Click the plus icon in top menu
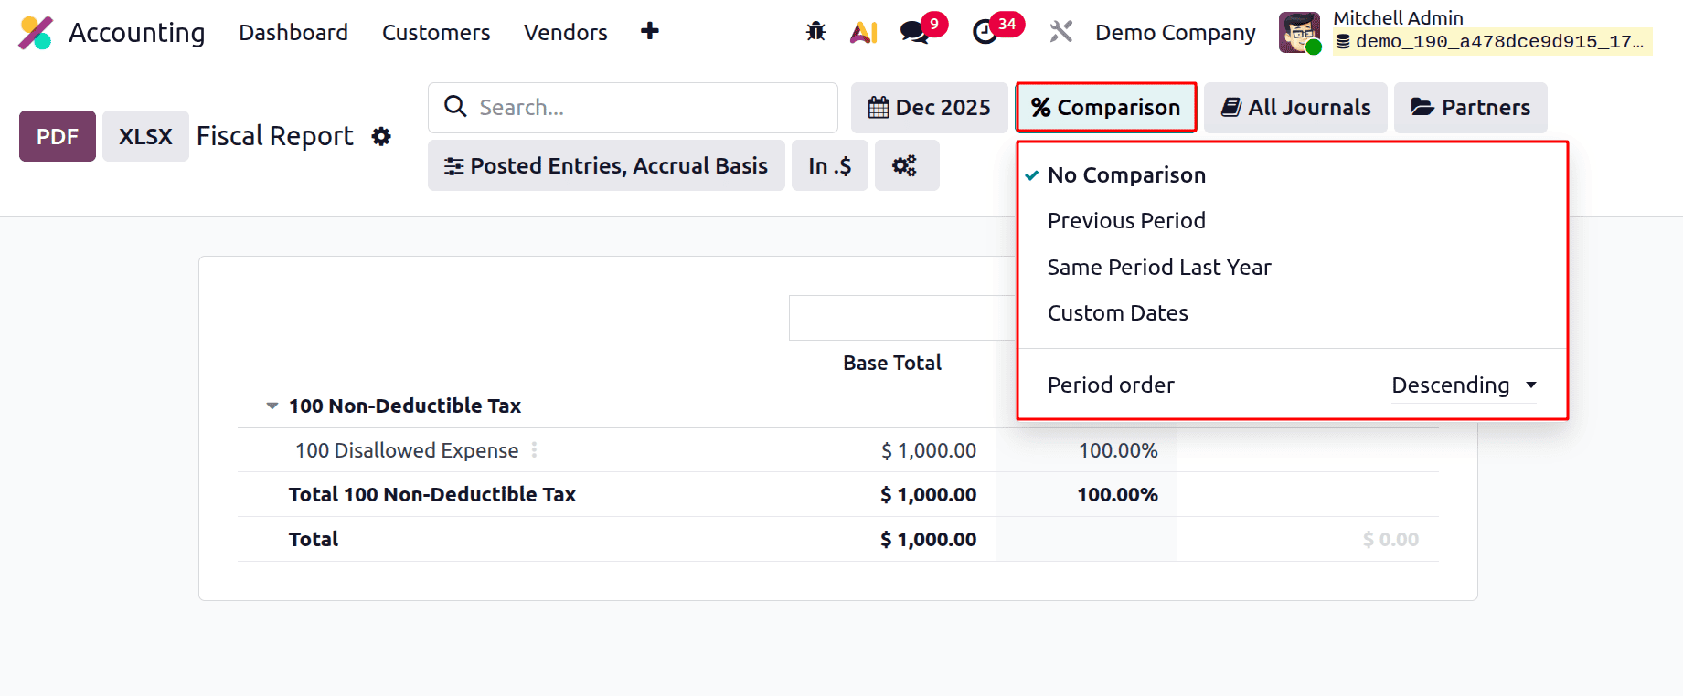This screenshot has height=696, width=1683. pos(650,32)
